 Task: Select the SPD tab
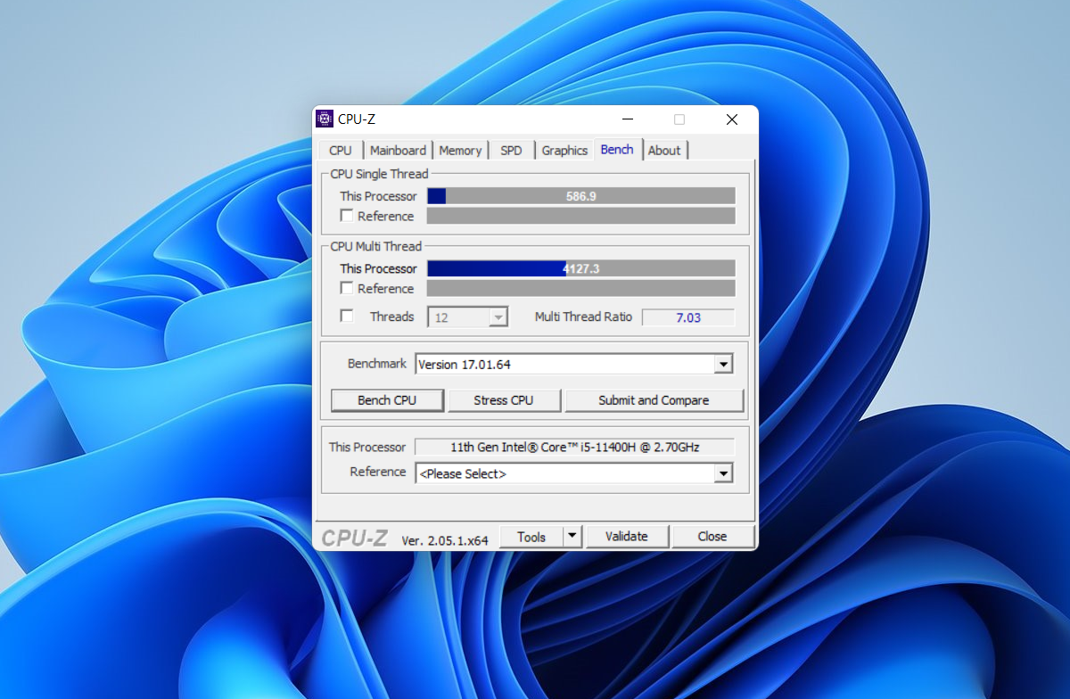[511, 151]
